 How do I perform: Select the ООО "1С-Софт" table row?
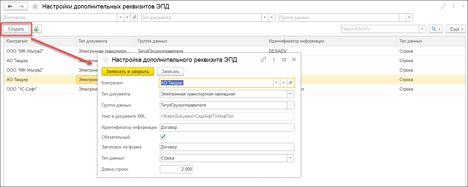point(50,89)
